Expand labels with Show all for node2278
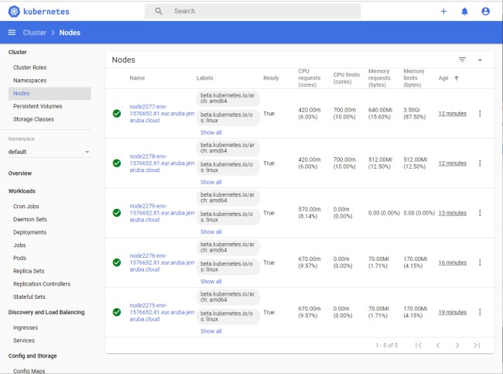 (211, 182)
